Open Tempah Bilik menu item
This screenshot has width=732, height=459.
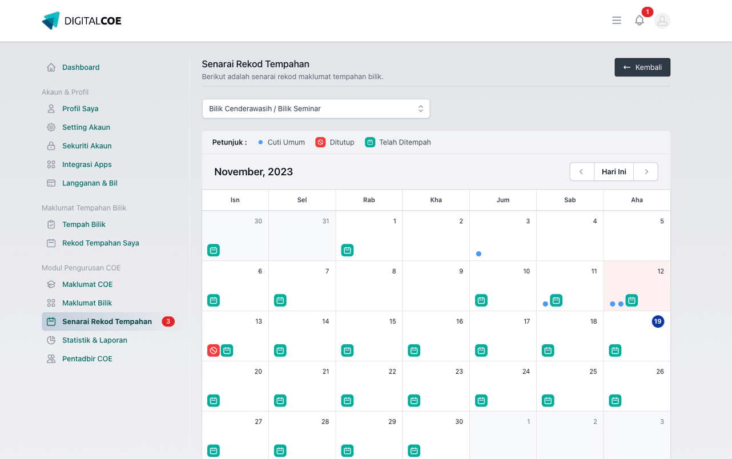84,224
